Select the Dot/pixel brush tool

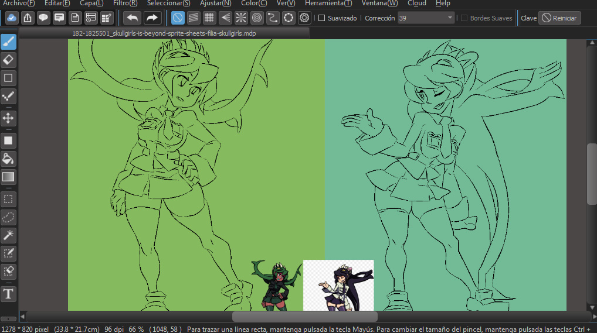(8, 96)
